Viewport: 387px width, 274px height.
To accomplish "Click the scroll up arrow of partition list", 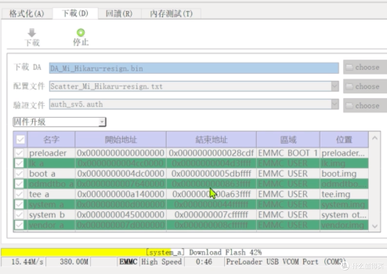I will click(374, 138).
